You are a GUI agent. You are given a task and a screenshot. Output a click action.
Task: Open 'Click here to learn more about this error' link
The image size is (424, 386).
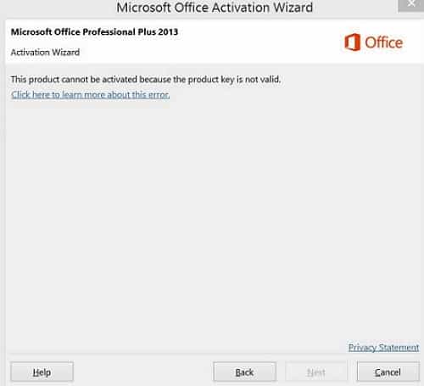(x=91, y=94)
